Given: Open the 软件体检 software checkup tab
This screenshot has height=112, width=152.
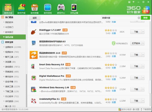Looking at the screenshot, I should pyautogui.click(x=48, y=9).
